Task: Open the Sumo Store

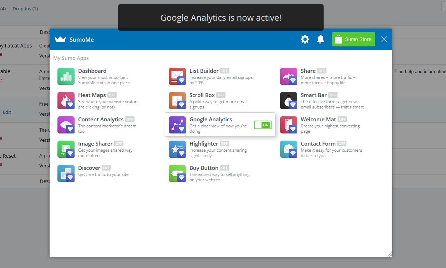Action: [354, 39]
